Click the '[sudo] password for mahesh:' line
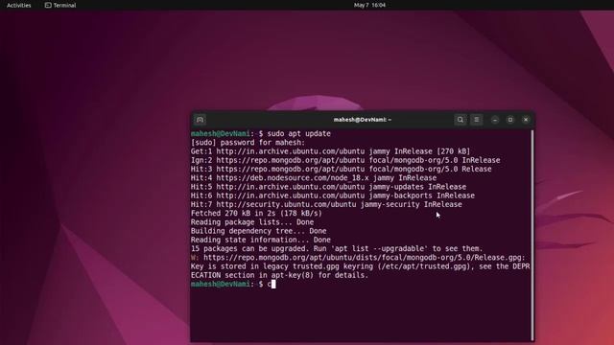The width and height of the screenshot is (614, 345). [x=248, y=143]
